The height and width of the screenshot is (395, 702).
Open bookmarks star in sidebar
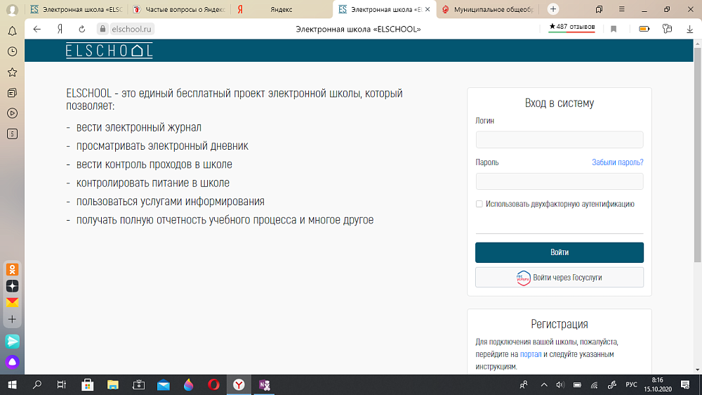pos(12,72)
